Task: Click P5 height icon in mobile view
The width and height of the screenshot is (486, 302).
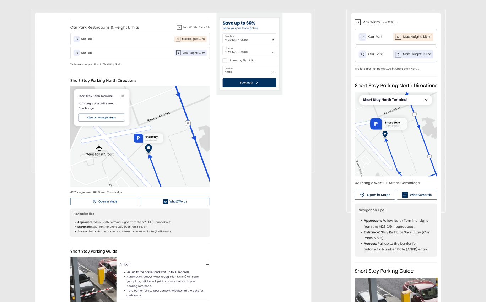Action: [398, 37]
